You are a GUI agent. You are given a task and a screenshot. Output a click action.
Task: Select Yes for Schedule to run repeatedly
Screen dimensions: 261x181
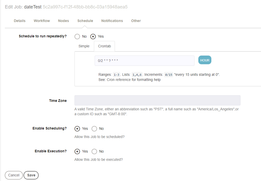point(93,36)
